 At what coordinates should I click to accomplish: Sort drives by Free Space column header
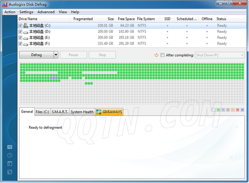click(x=126, y=19)
